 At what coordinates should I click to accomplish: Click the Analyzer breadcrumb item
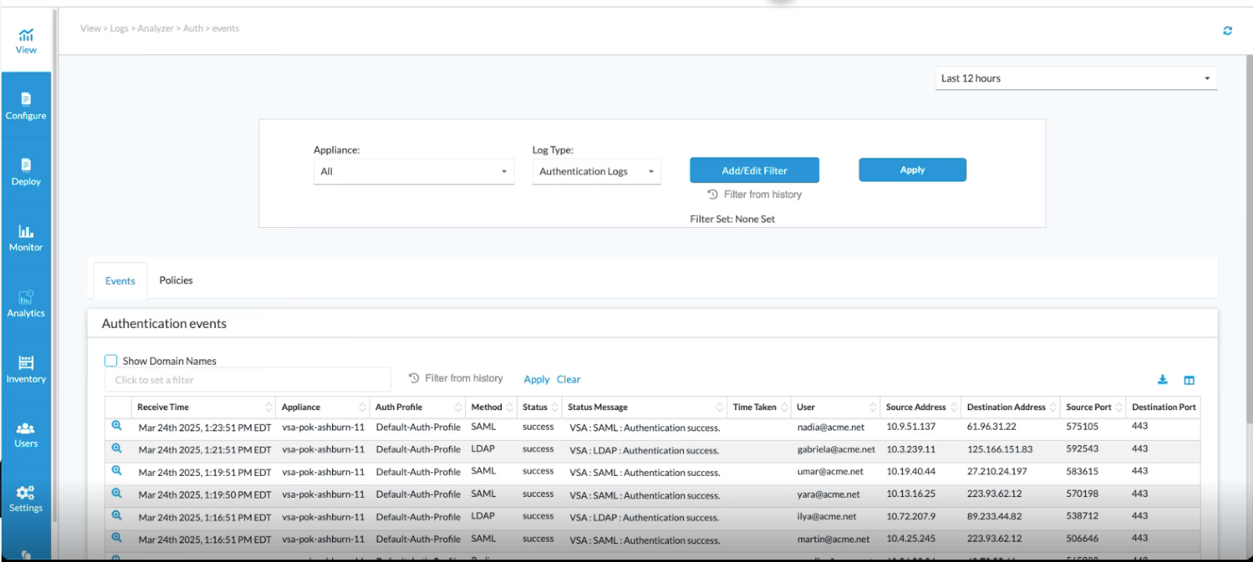point(156,28)
